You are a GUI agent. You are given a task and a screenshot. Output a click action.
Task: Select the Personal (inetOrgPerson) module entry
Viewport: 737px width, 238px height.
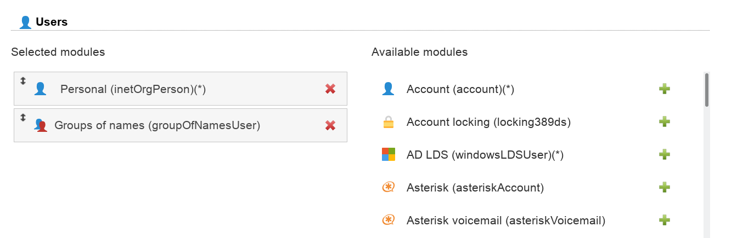pos(133,89)
